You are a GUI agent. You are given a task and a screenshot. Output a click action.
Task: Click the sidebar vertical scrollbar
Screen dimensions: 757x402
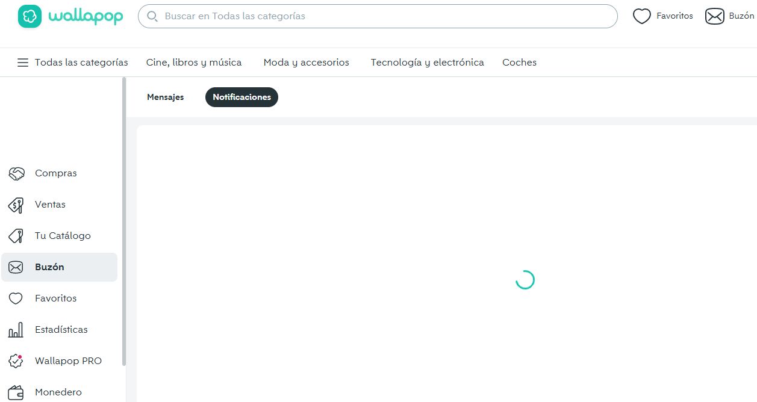(124, 221)
